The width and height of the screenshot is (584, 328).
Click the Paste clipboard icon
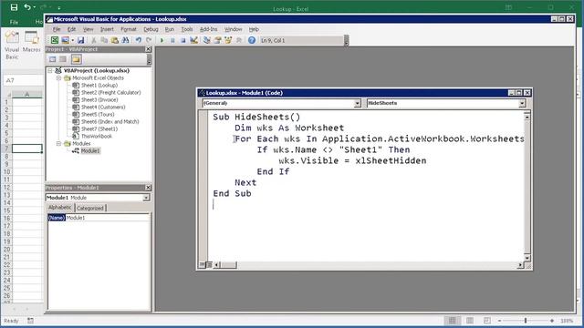(114, 40)
